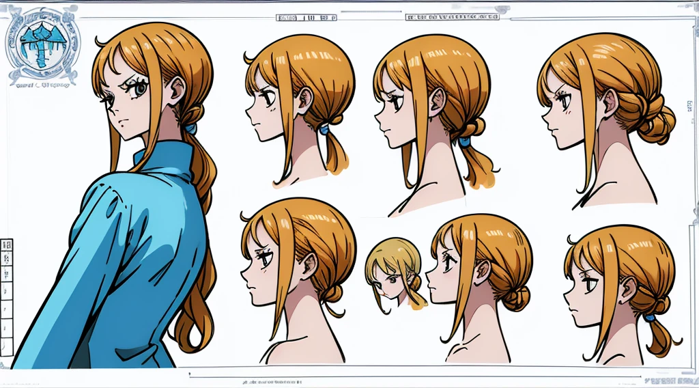Choose the small blonde-haired head sketch

(x=395, y=275)
